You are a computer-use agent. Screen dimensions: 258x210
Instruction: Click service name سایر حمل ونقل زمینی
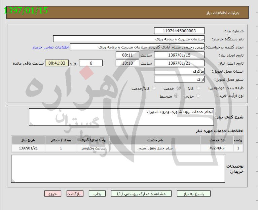155,148
